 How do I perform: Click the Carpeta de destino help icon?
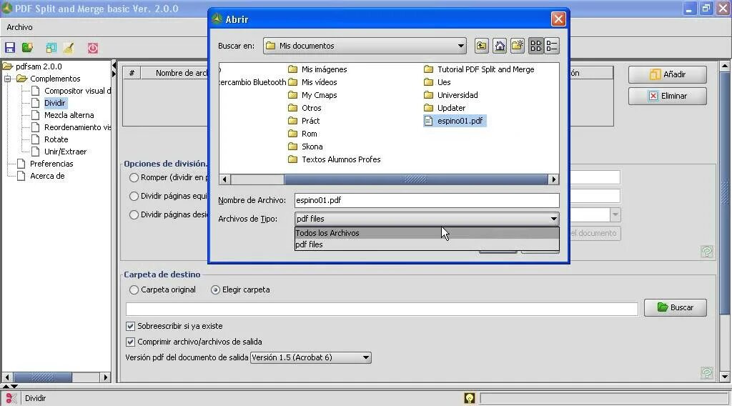(707, 372)
